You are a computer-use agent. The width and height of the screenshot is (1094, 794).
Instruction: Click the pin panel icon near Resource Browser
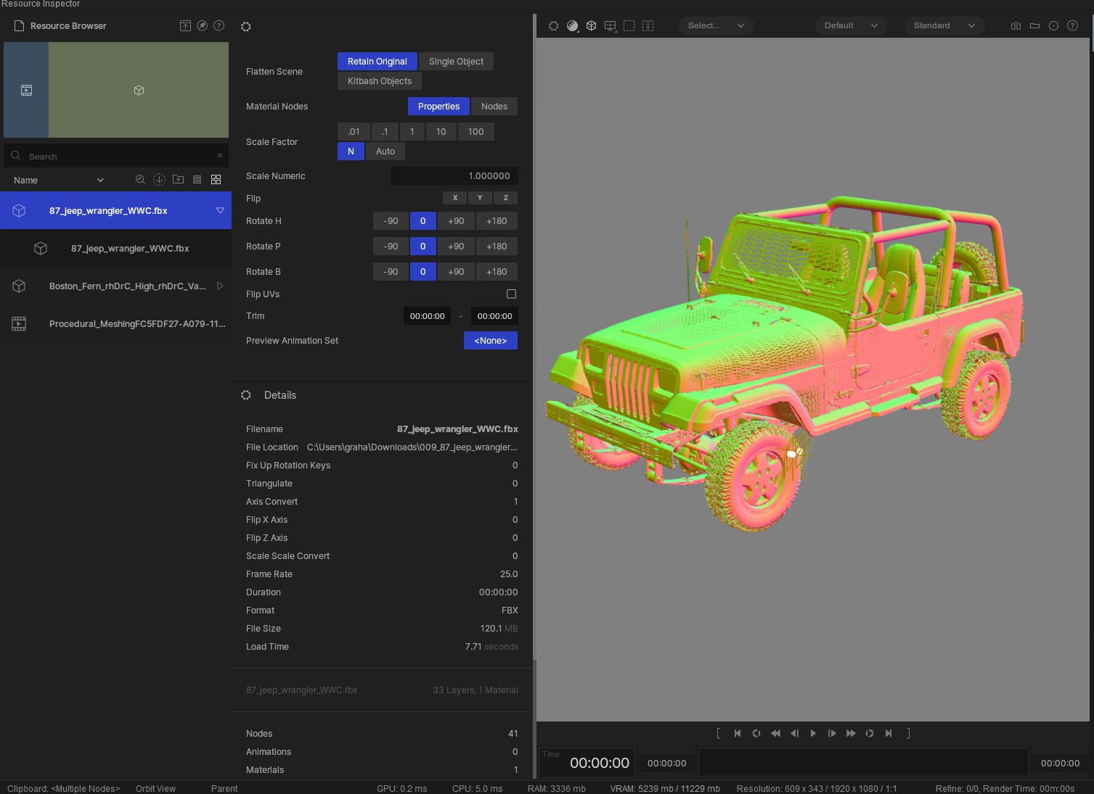click(x=202, y=25)
